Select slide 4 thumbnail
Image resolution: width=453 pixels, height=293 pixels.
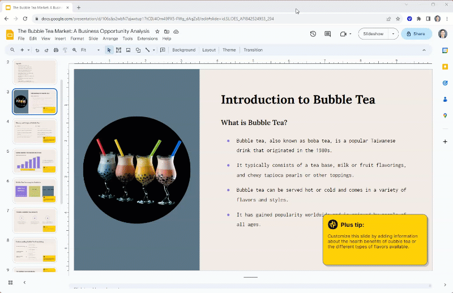coord(35,131)
